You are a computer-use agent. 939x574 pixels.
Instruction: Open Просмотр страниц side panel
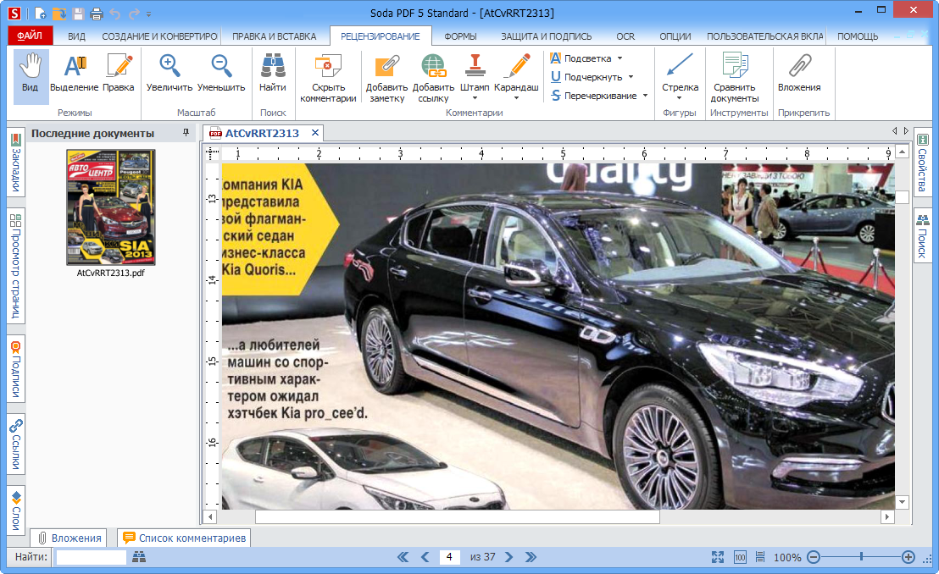point(16,266)
